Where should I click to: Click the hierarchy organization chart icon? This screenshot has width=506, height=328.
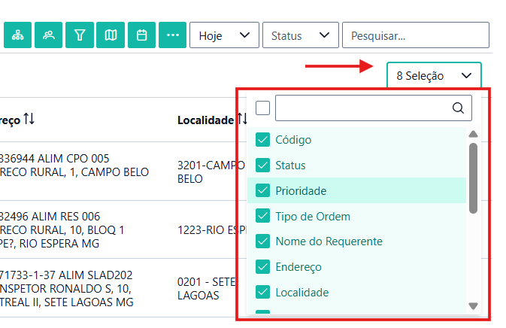pyautogui.click(x=17, y=35)
